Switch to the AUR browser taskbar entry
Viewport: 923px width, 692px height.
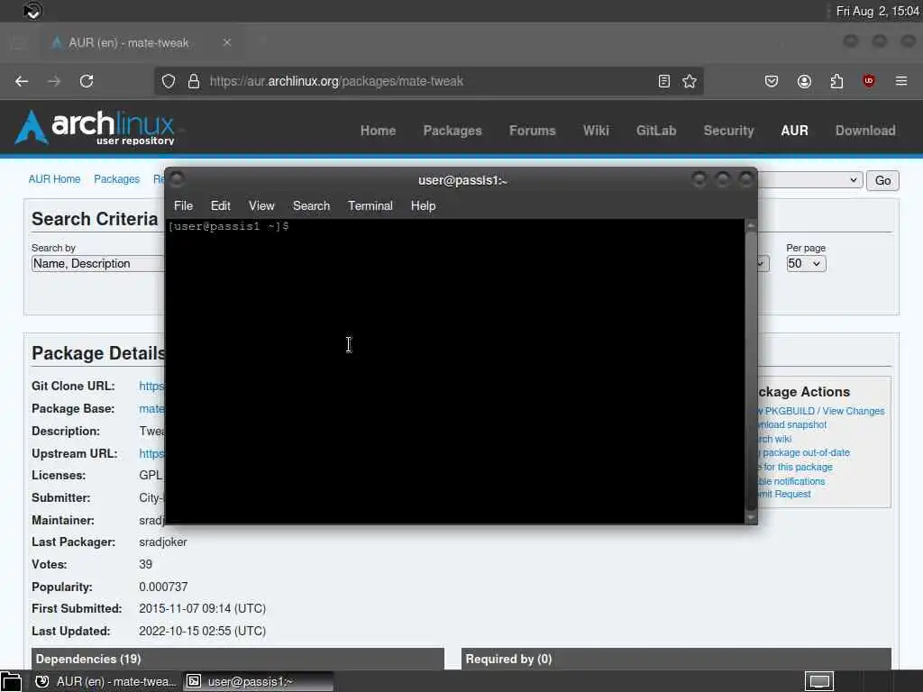pos(105,681)
